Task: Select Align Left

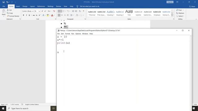Action: tap(59, 15)
